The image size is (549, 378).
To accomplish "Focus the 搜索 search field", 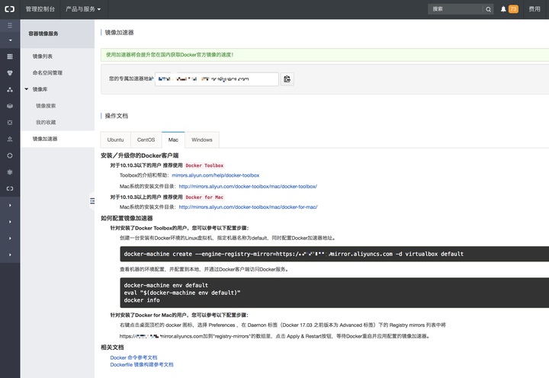I will (x=455, y=9).
